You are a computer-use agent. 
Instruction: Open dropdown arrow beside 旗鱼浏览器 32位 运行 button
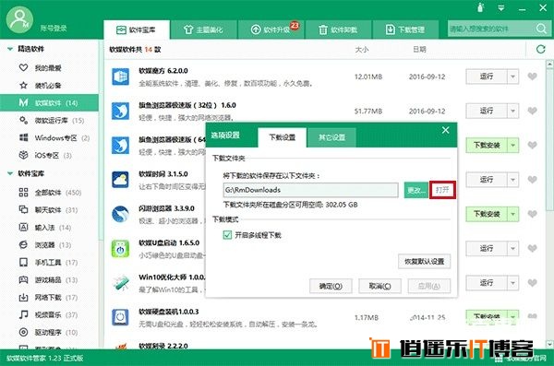coord(513,111)
